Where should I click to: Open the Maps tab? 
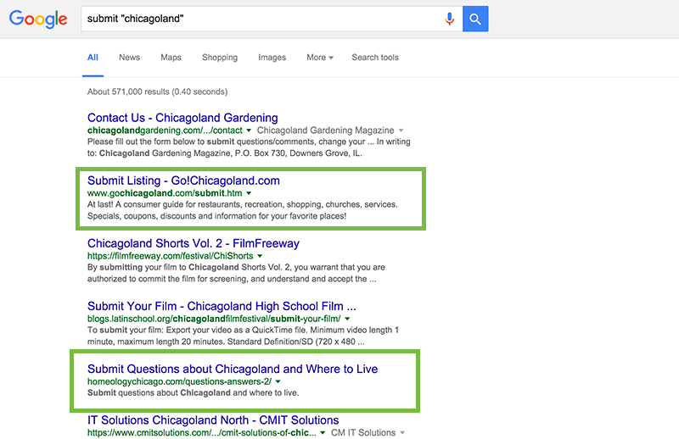pos(171,58)
